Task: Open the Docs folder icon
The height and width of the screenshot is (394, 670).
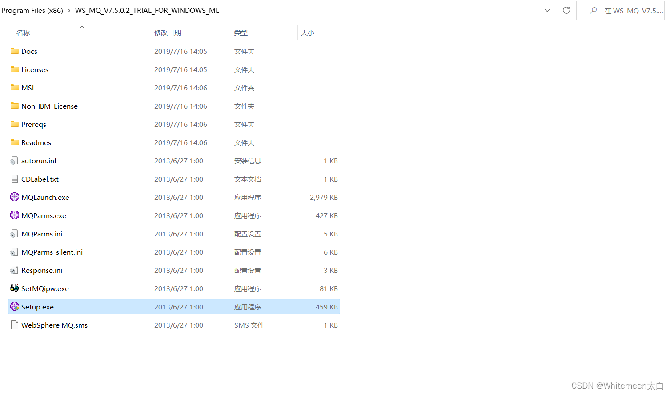Action: click(15, 51)
